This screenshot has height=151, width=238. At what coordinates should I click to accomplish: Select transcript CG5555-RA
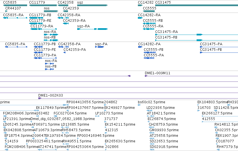[x=153, y=26]
